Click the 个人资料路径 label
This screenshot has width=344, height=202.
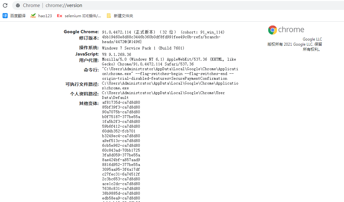tap(85, 94)
